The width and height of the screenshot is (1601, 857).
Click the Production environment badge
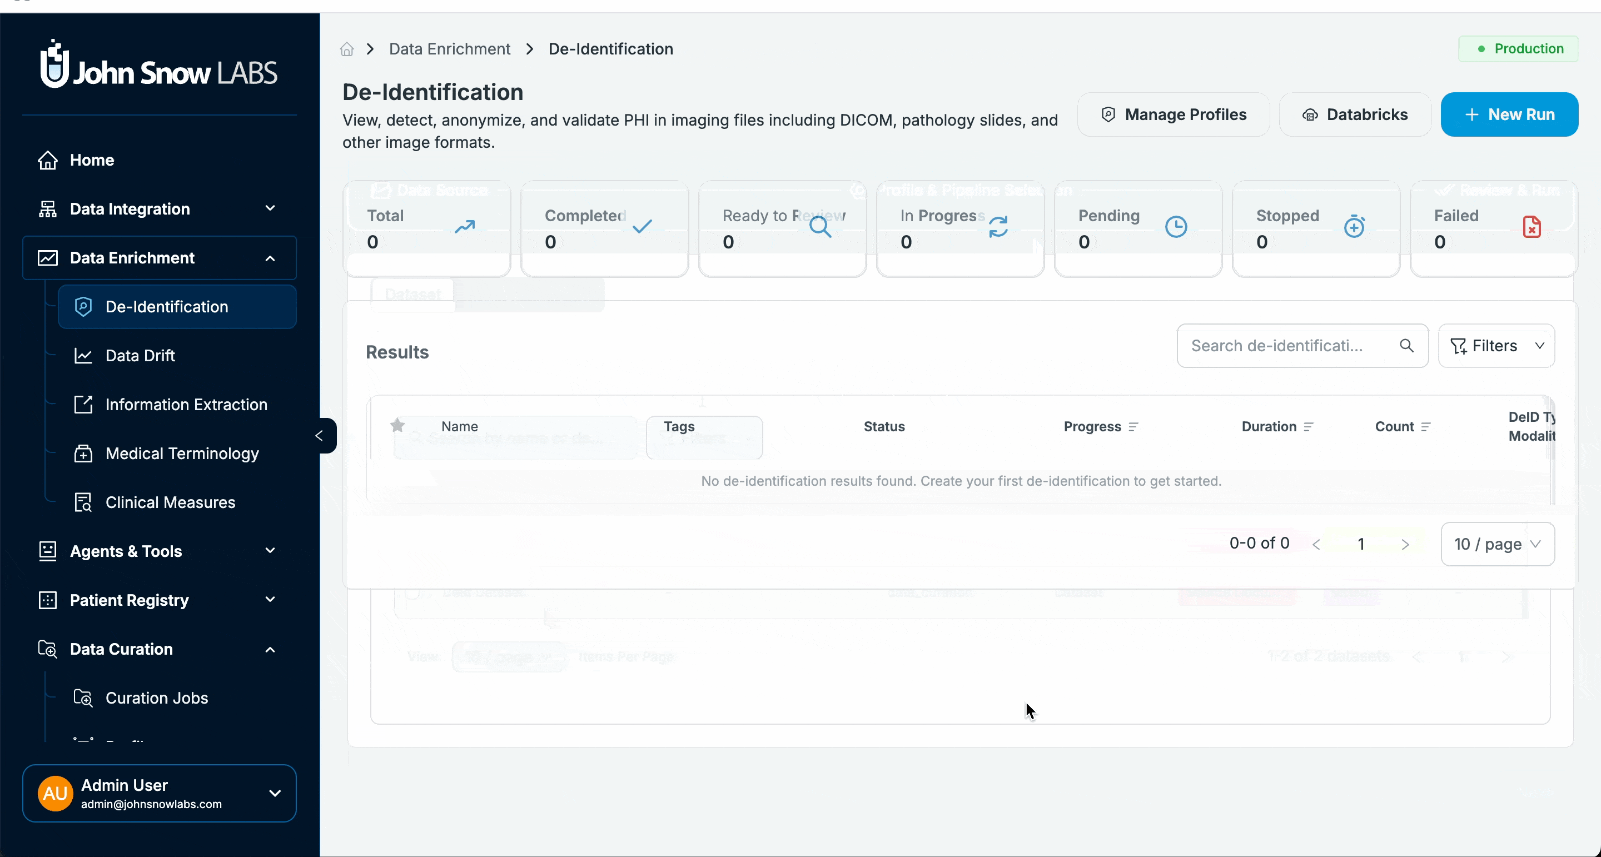coord(1518,49)
